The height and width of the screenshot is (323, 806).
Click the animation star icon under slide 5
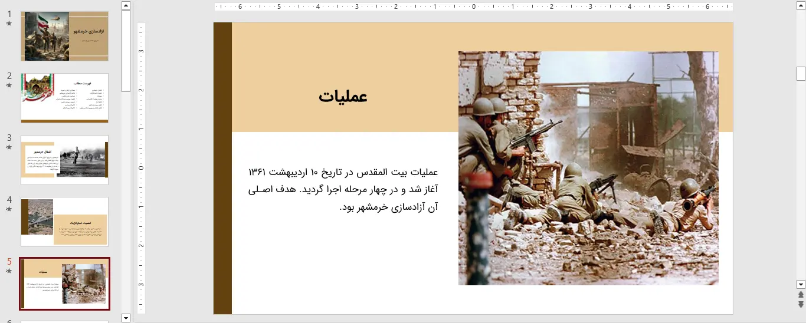[9, 271]
